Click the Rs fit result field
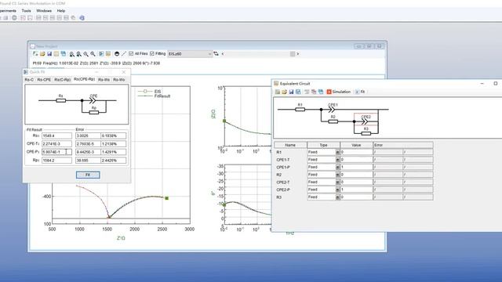 coord(56,136)
